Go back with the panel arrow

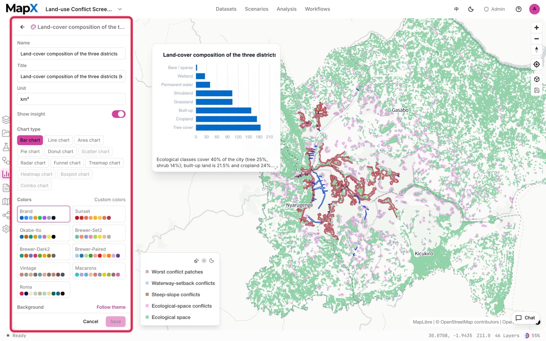coord(22,27)
